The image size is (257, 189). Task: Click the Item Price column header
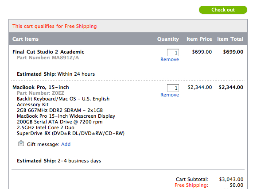pyautogui.click(x=199, y=39)
